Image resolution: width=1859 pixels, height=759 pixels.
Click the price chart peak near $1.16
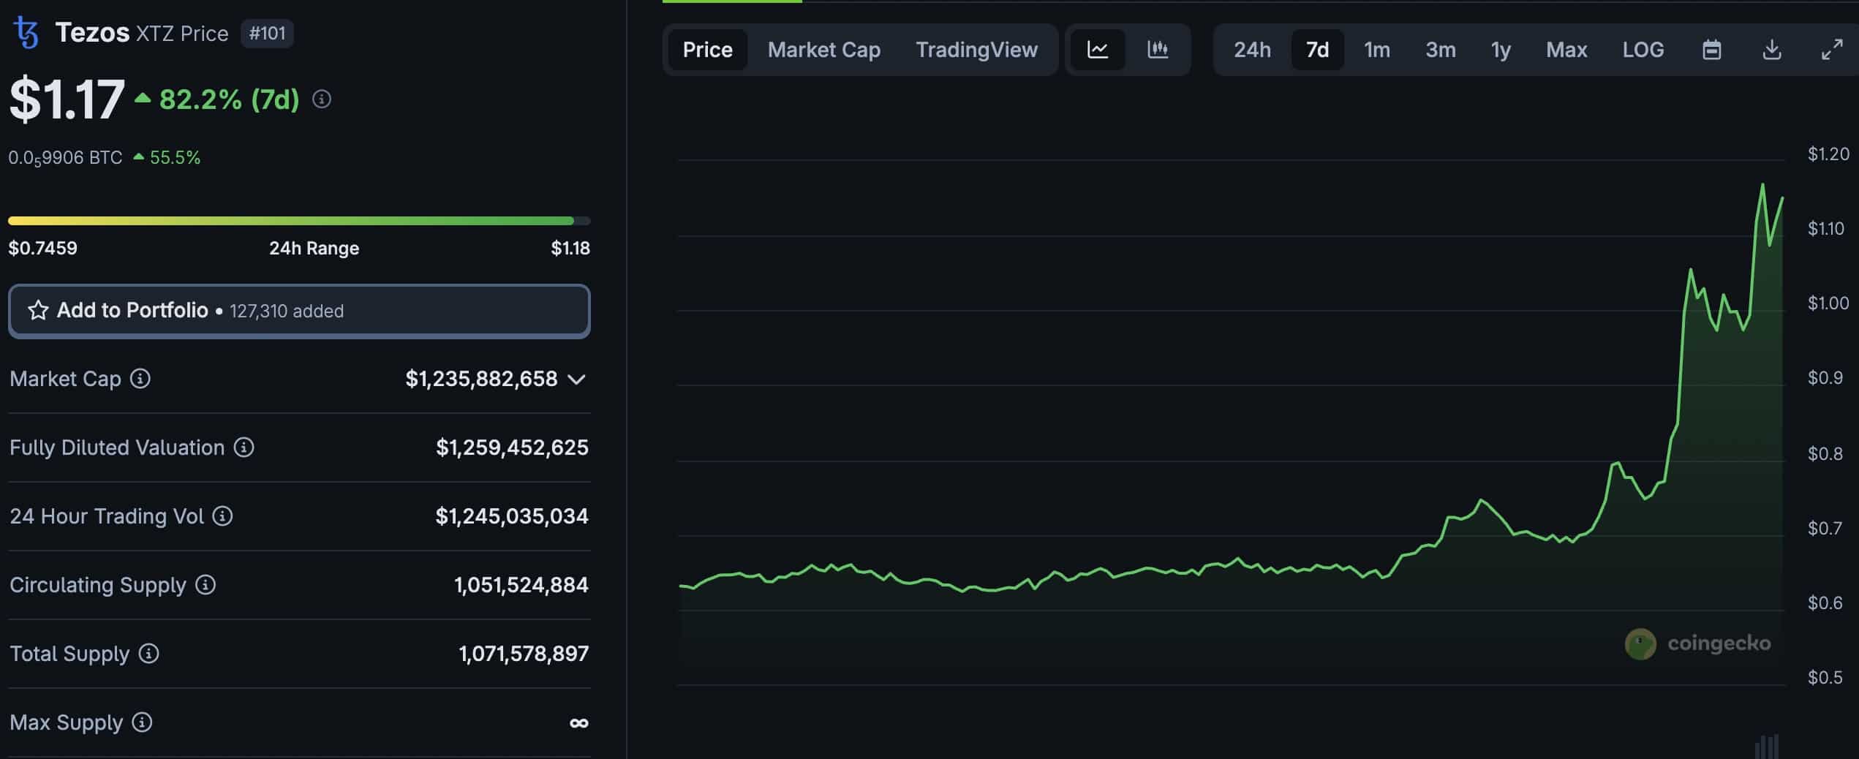1762,185
